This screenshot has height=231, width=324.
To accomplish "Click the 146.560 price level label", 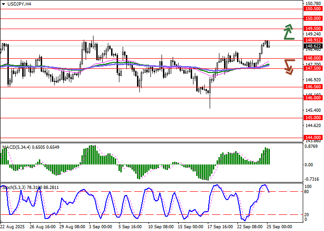I will tap(313, 87).
